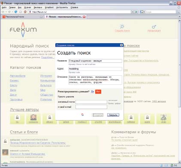Open the Файл menu
The height and width of the screenshot is (168, 181).
point(4,7)
